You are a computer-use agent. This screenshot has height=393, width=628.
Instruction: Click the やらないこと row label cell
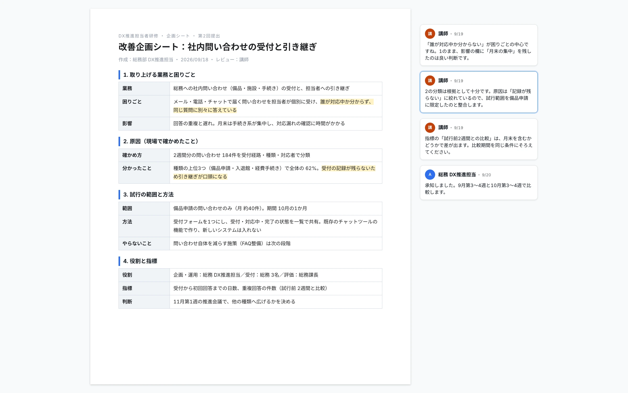pos(144,244)
